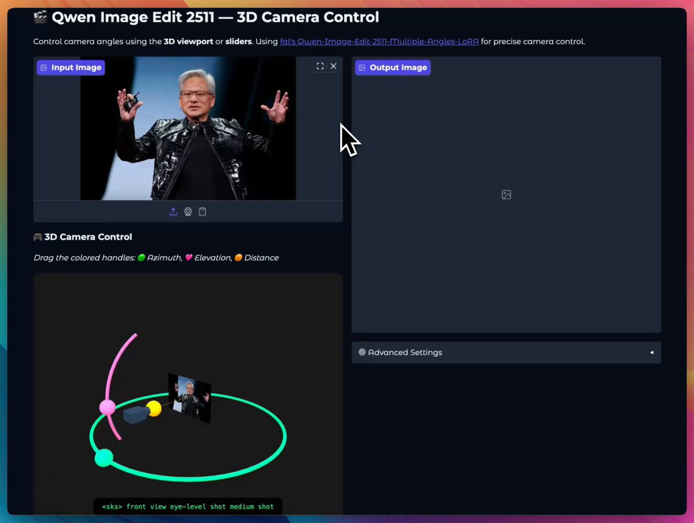Remove the input image with X

[333, 66]
